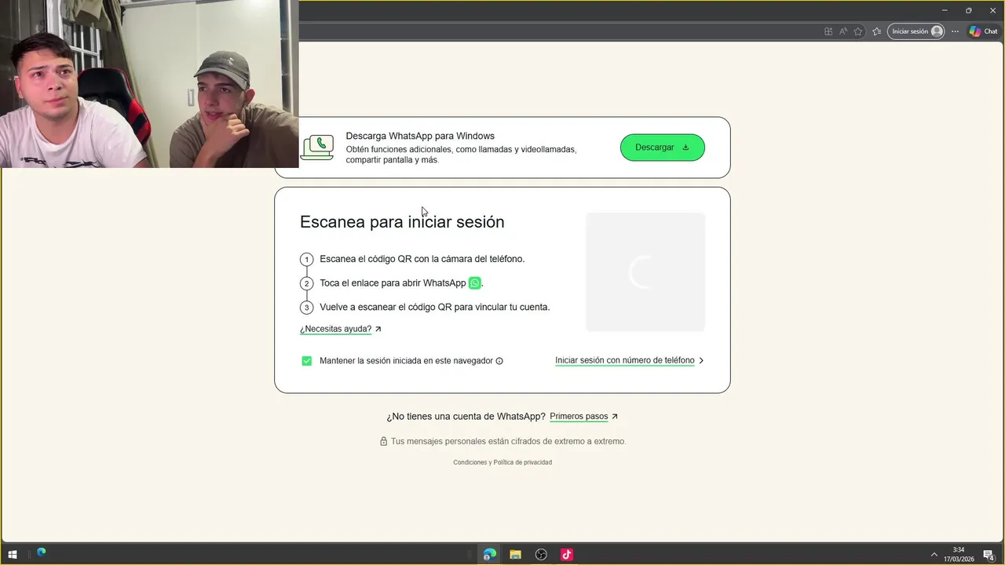Click the webcam overlay video
Image resolution: width=1005 pixels, height=565 pixels.
tap(149, 84)
